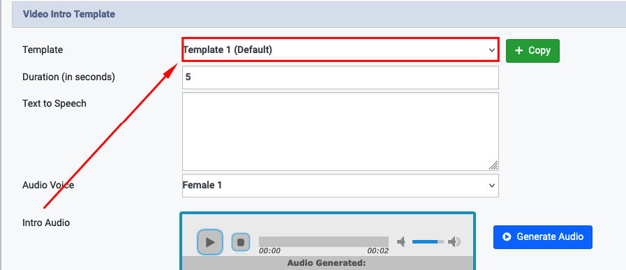Click the Template dropdown chevron arrow
626x270 pixels.
pos(491,50)
